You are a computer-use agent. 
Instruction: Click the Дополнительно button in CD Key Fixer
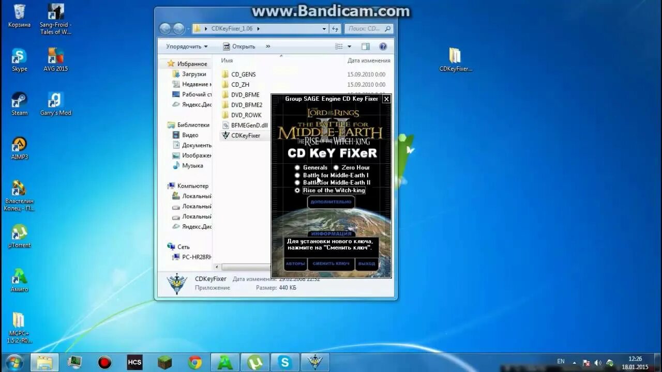click(331, 202)
